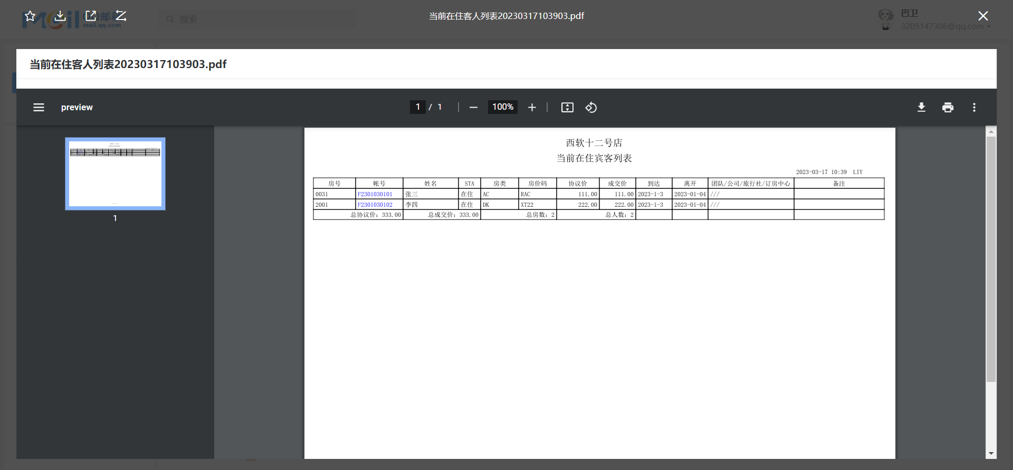Click the 100% zoom level field
The height and width of the screenshot is (470, 1013).
pyautogui.click(x=503, y=107)
